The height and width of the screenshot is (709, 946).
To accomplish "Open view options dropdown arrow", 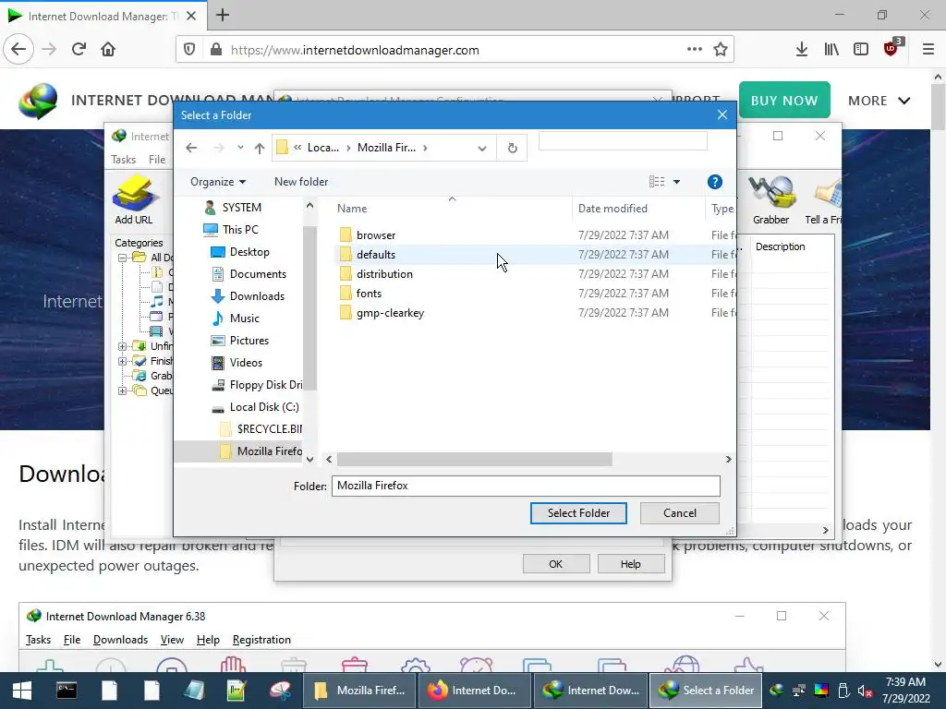I will (x=676, y=182).
